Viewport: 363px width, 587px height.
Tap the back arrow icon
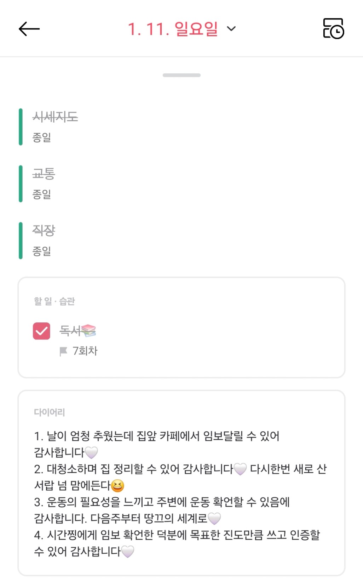coord(29,29)
